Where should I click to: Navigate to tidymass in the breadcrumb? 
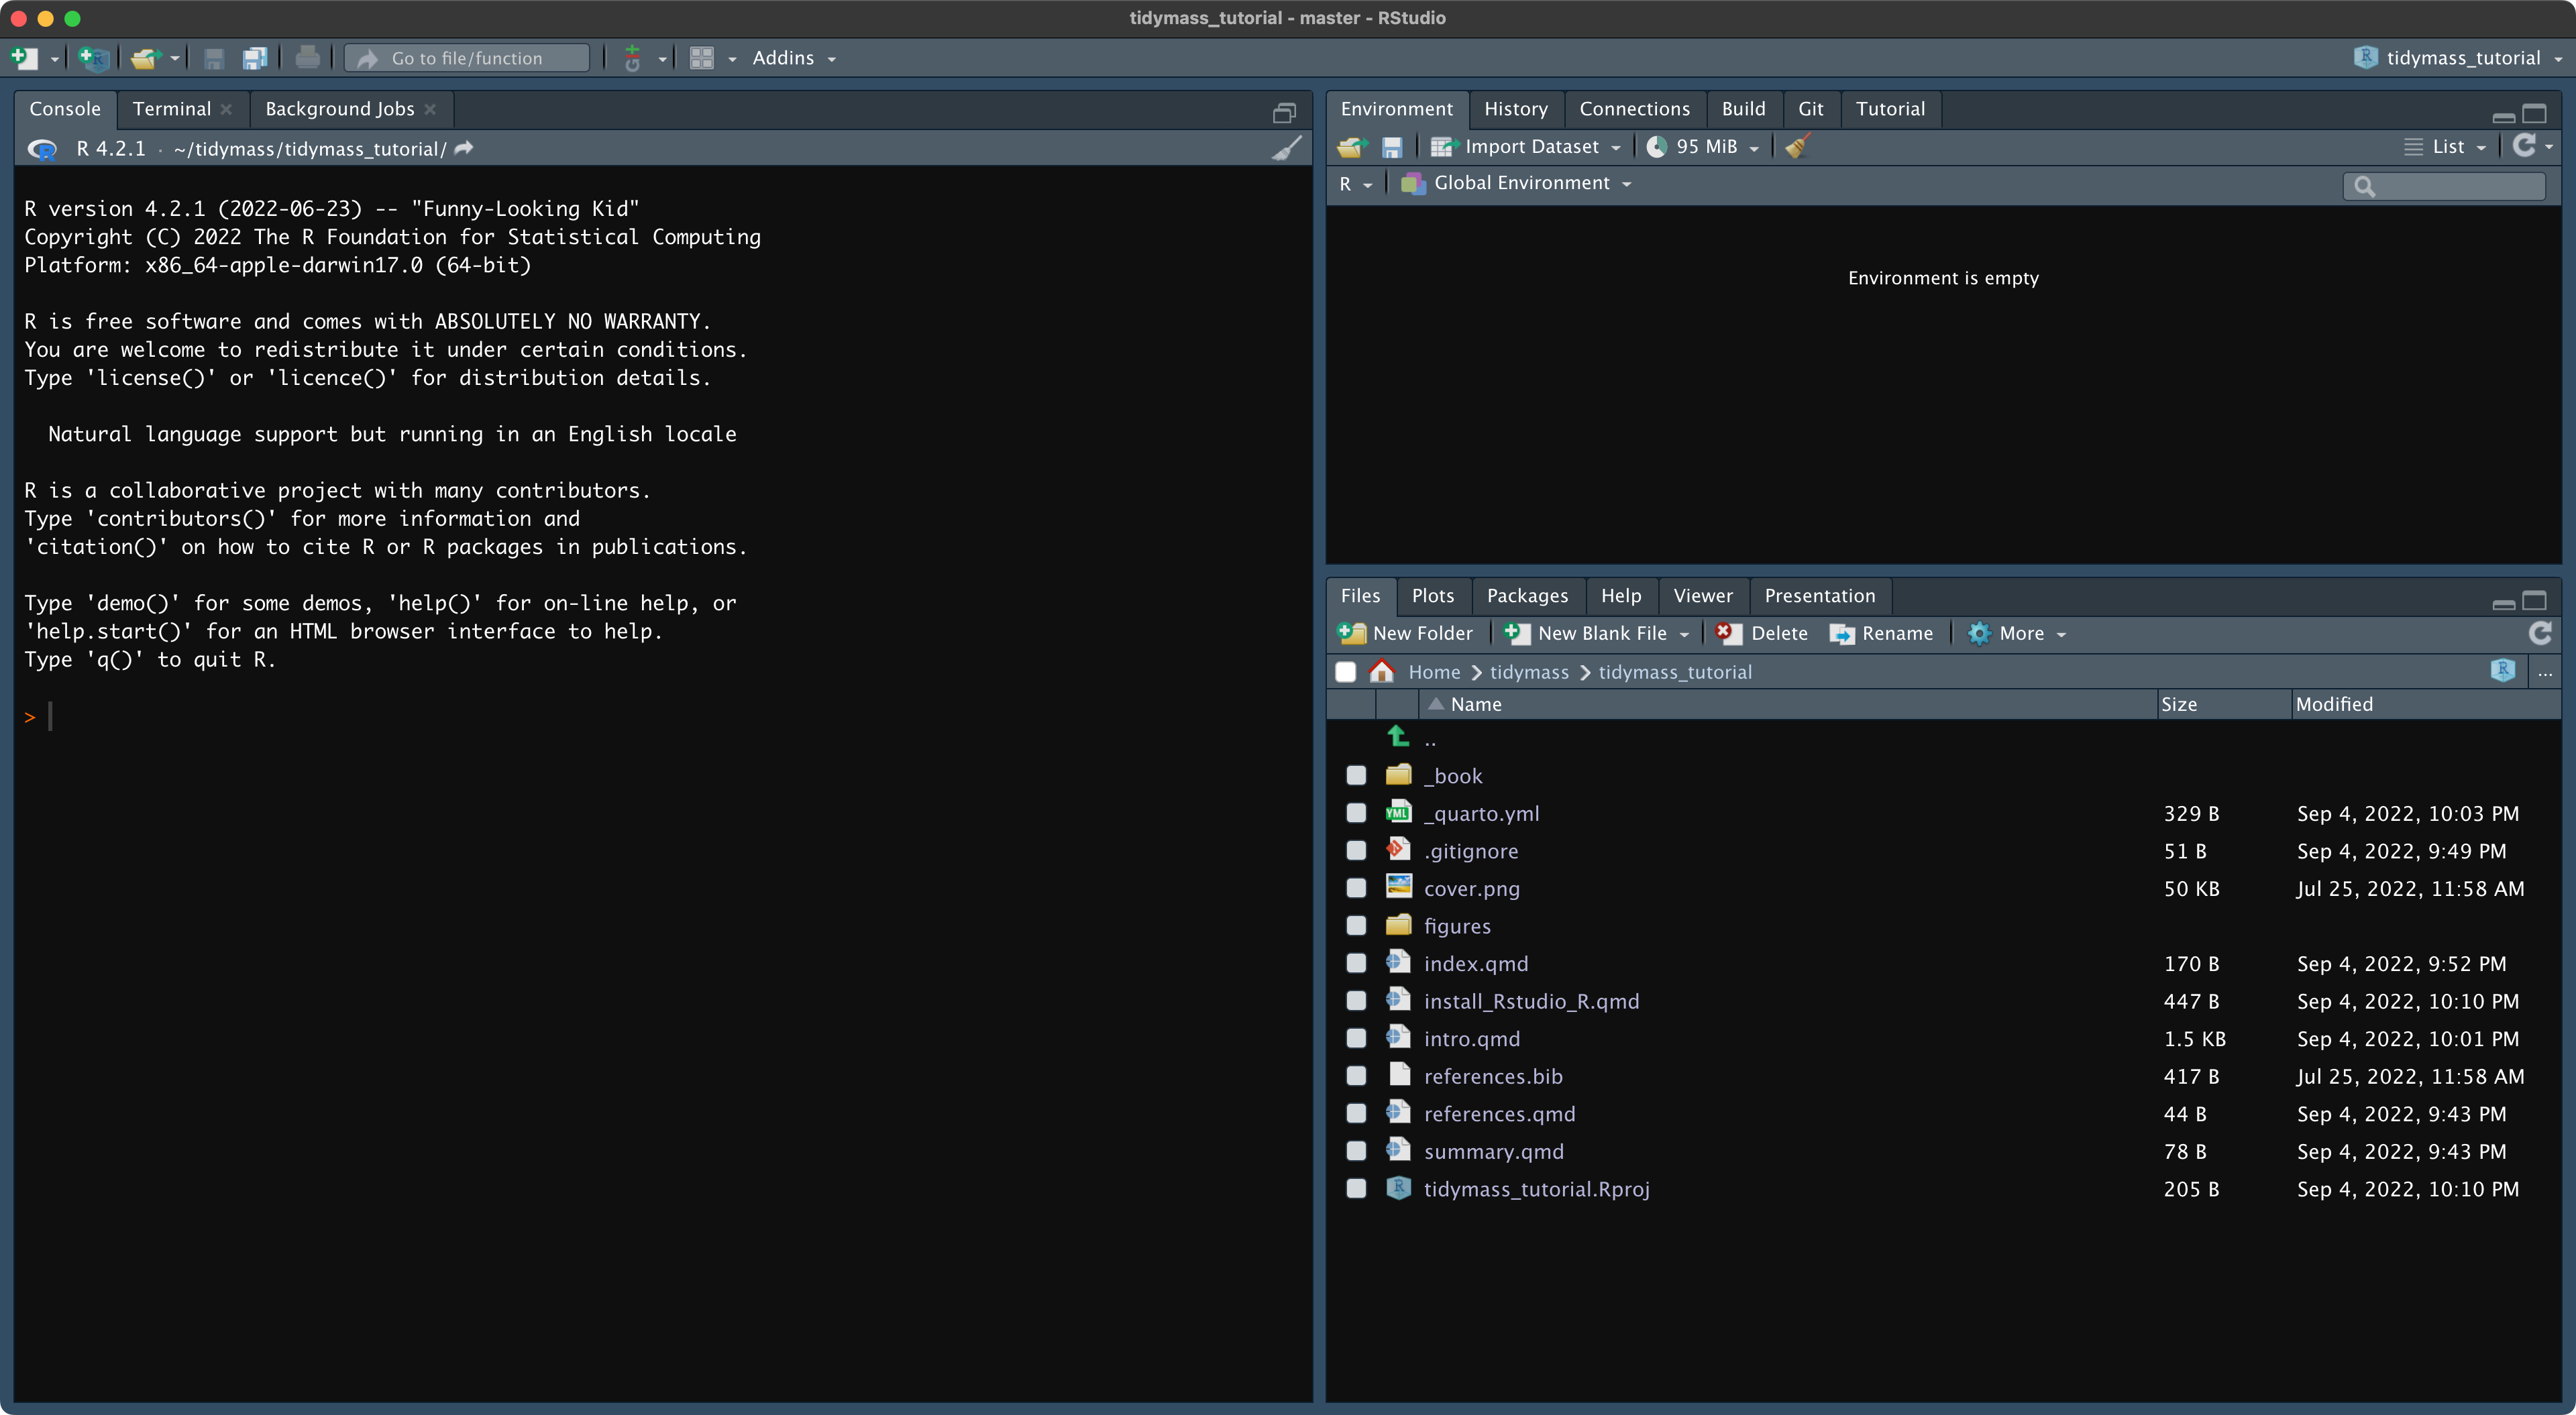click(x=1529, y=672)
